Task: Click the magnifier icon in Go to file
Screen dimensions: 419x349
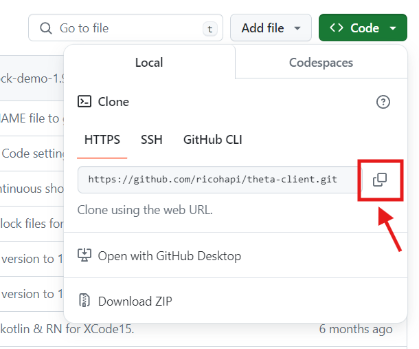Action: click(x=46, y=28)
